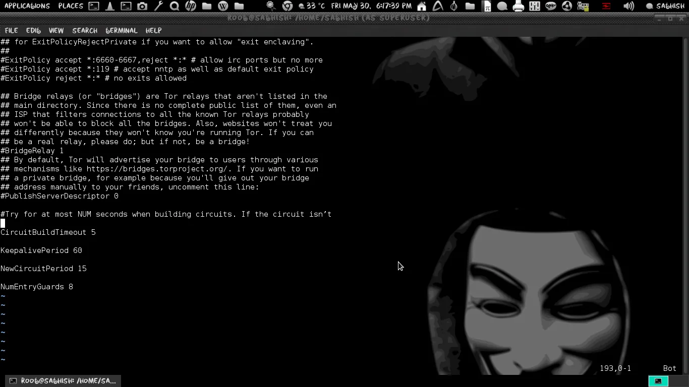Launch VLC traffic cone icon
The image size is (689, 387).
click(110, 6)
